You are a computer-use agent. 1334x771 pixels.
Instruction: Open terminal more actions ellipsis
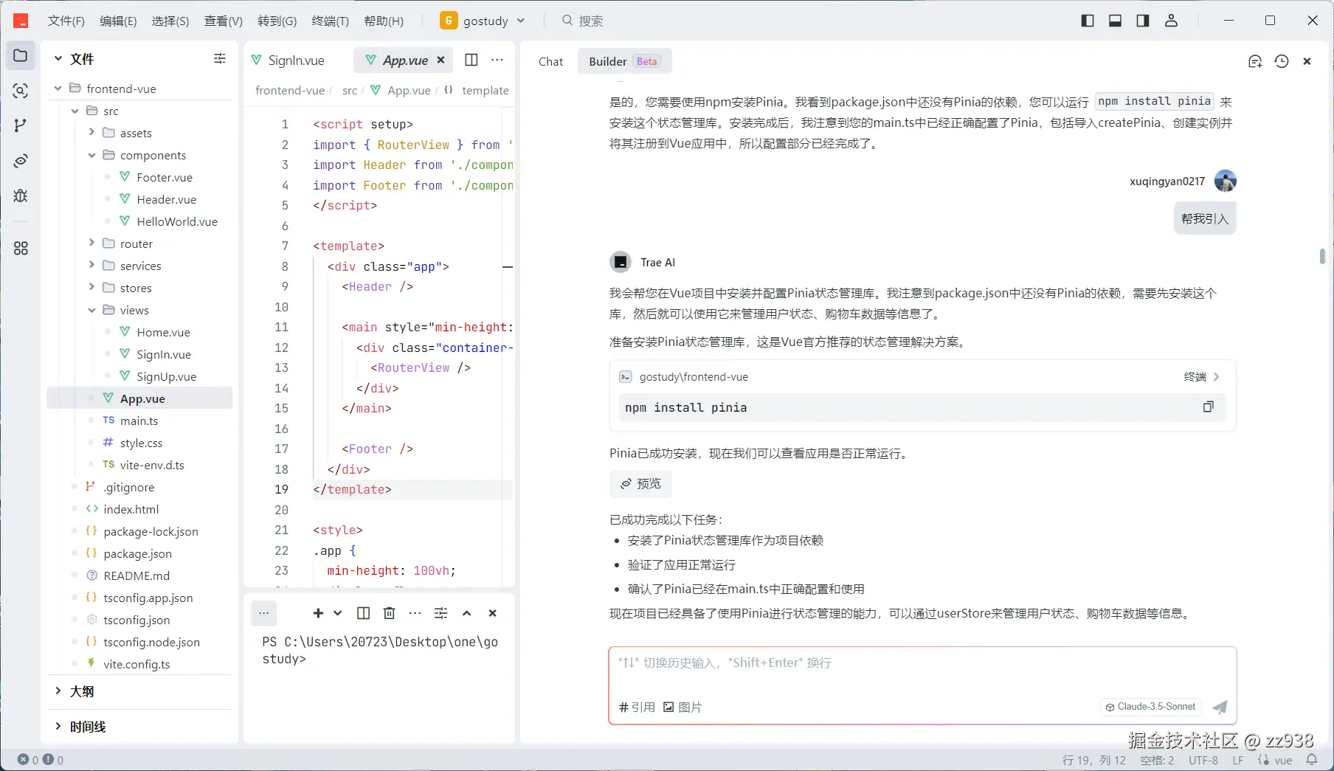[x=415, y=613]
